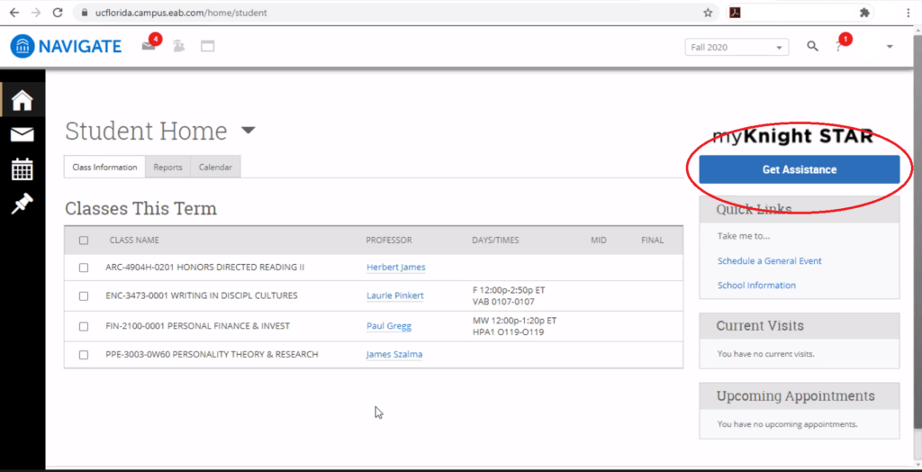Screen dimensions: 922x472
Task: Go forward in browser
Action: 36,13
